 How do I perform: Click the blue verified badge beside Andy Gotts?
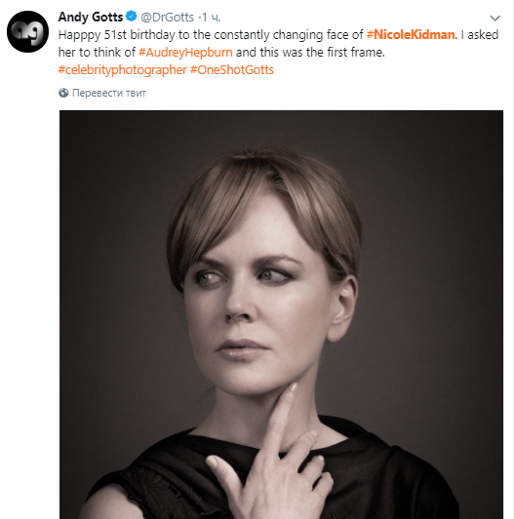132,17
